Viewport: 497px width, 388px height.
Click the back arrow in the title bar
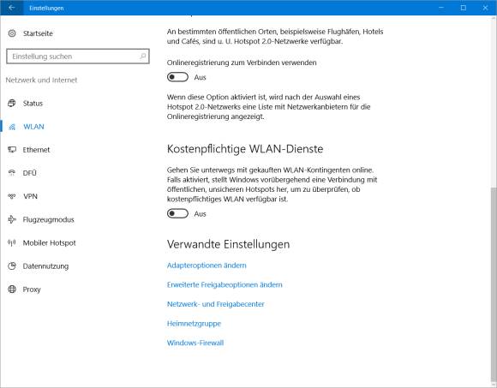pos(12,8)
